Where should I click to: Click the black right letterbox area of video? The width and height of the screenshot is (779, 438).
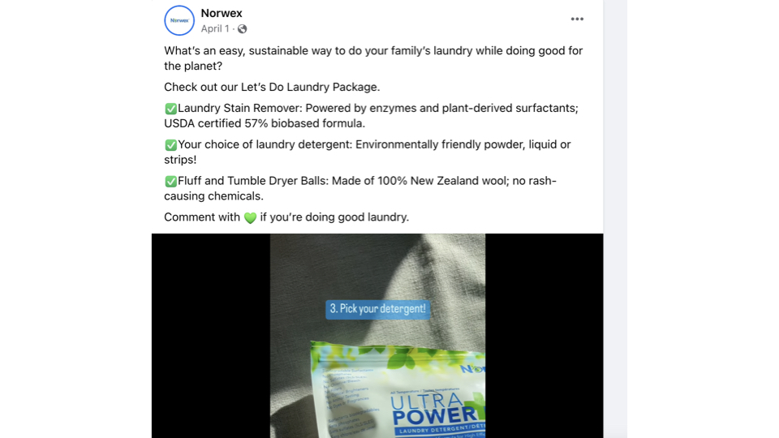pyautogui.click(x=544, y=336)
